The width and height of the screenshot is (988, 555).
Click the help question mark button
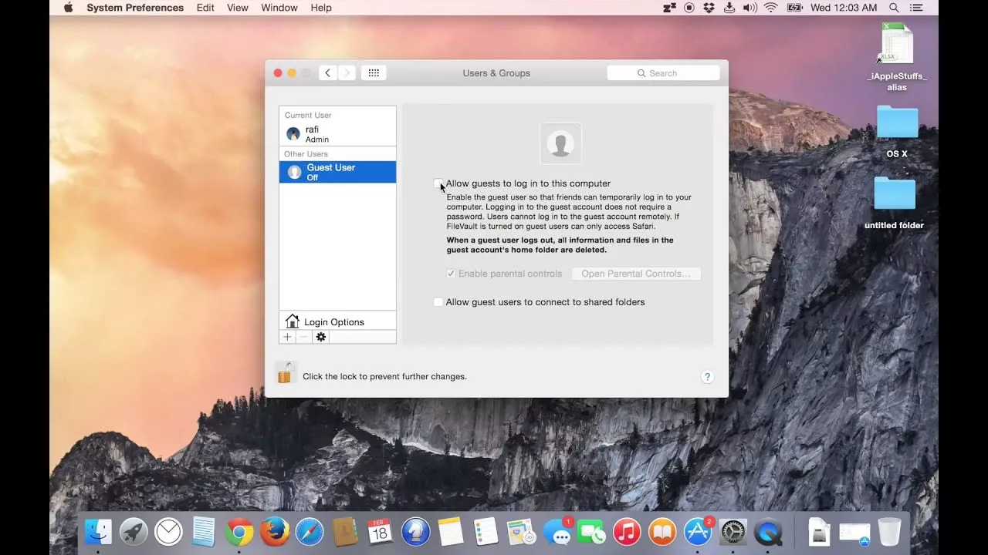707,377
